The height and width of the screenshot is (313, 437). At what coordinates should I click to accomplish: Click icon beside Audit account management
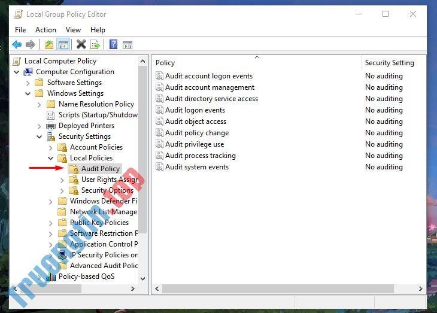159,87
